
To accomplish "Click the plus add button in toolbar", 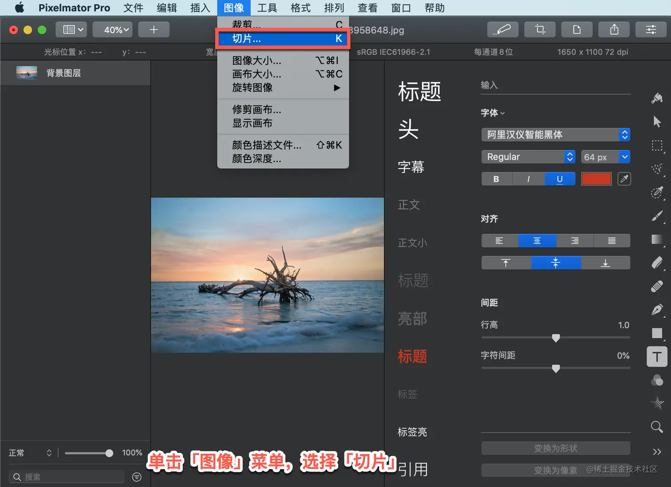I will click(154, 30).
